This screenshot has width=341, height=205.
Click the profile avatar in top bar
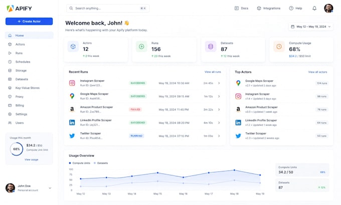328,8
